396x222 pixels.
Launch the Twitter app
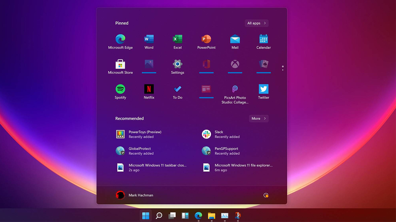click(263, 92)
